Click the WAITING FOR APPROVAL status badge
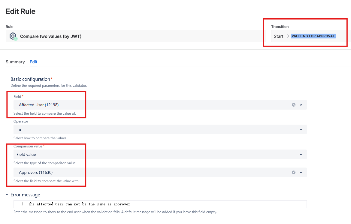Screen dimensions: 351x224 tap(313, 36)
